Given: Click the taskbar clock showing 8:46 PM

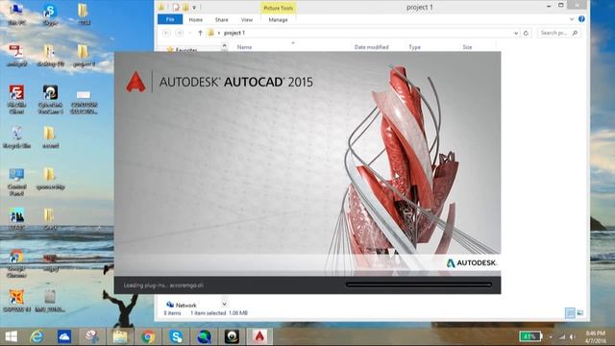Looking at the screenshot, I should pos(595,336).
